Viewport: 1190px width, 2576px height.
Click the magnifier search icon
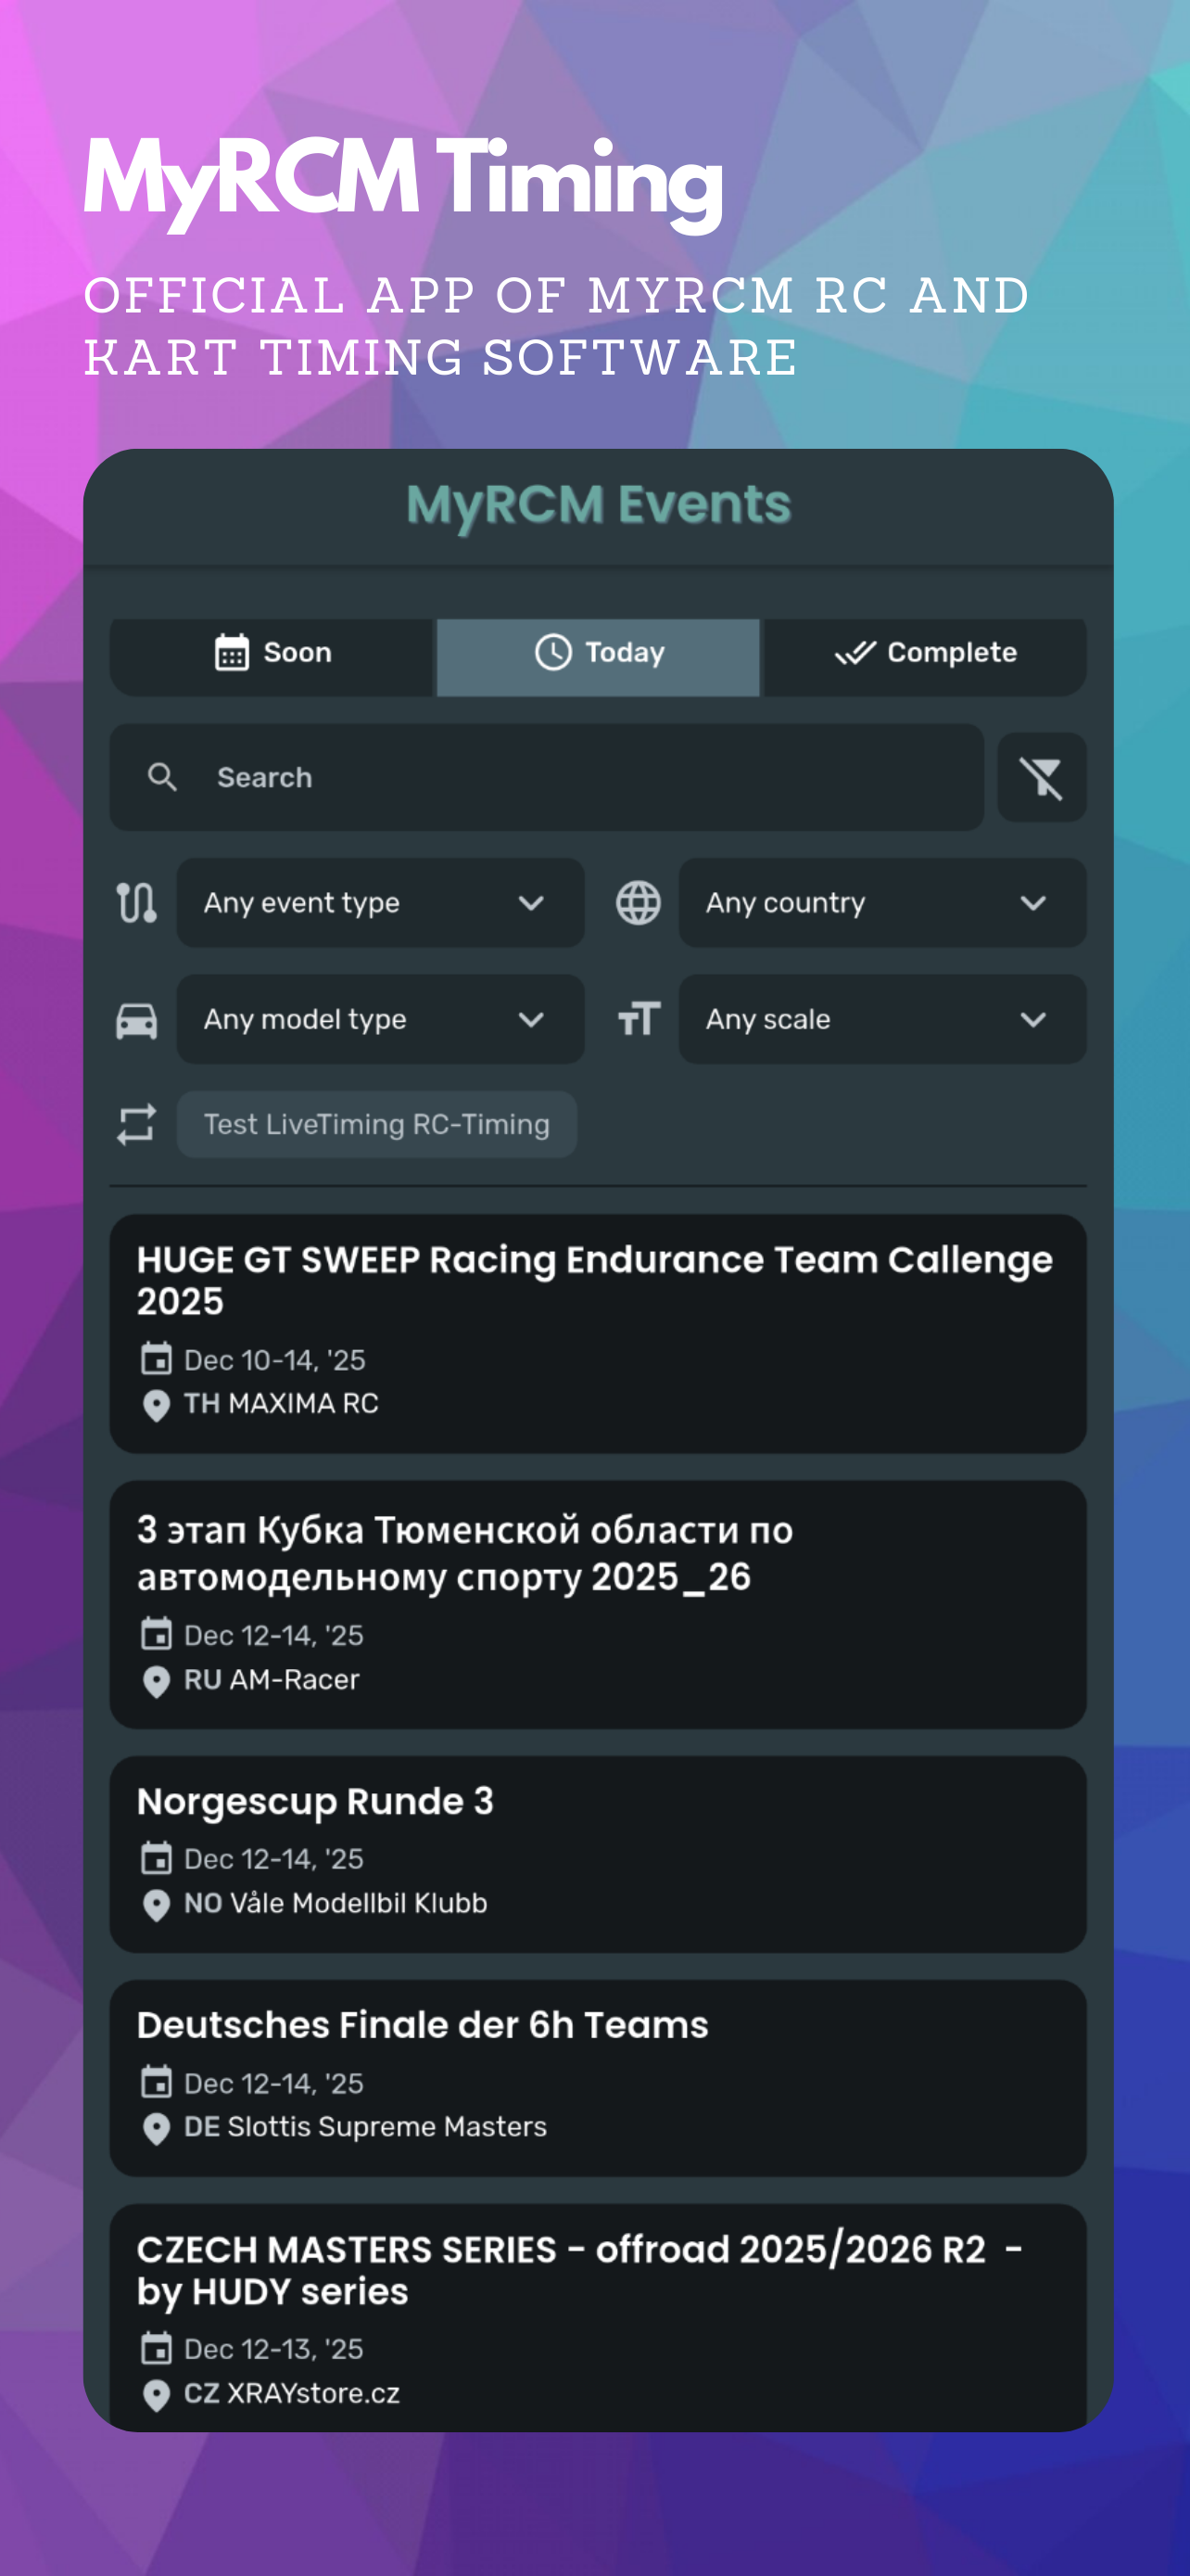[x=163, y=777]
